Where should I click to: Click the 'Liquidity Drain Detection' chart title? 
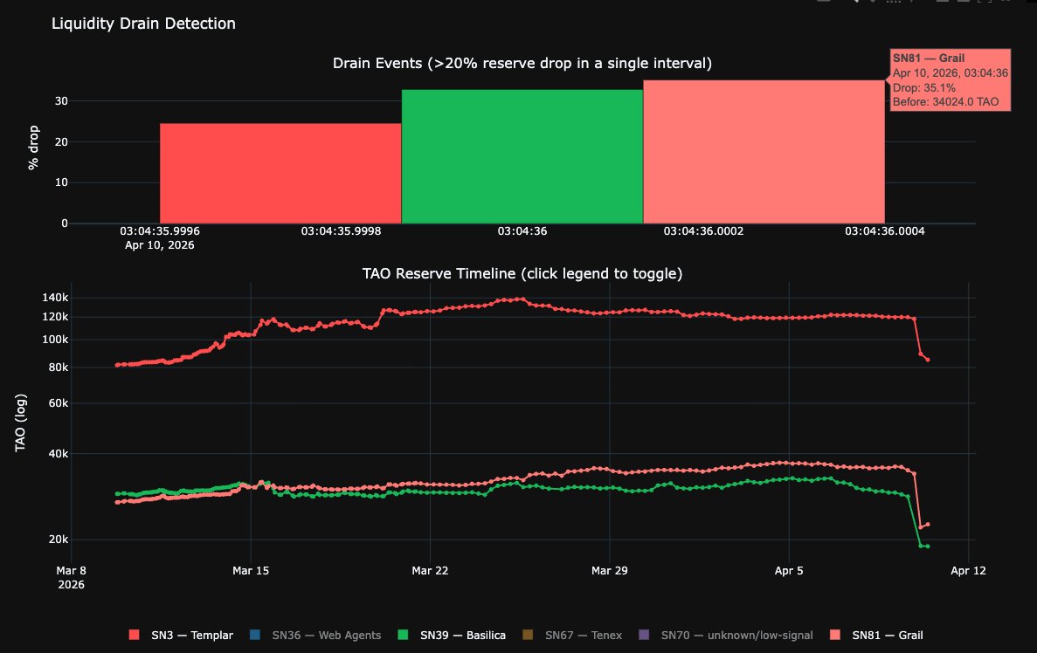(x=143, y=24)
